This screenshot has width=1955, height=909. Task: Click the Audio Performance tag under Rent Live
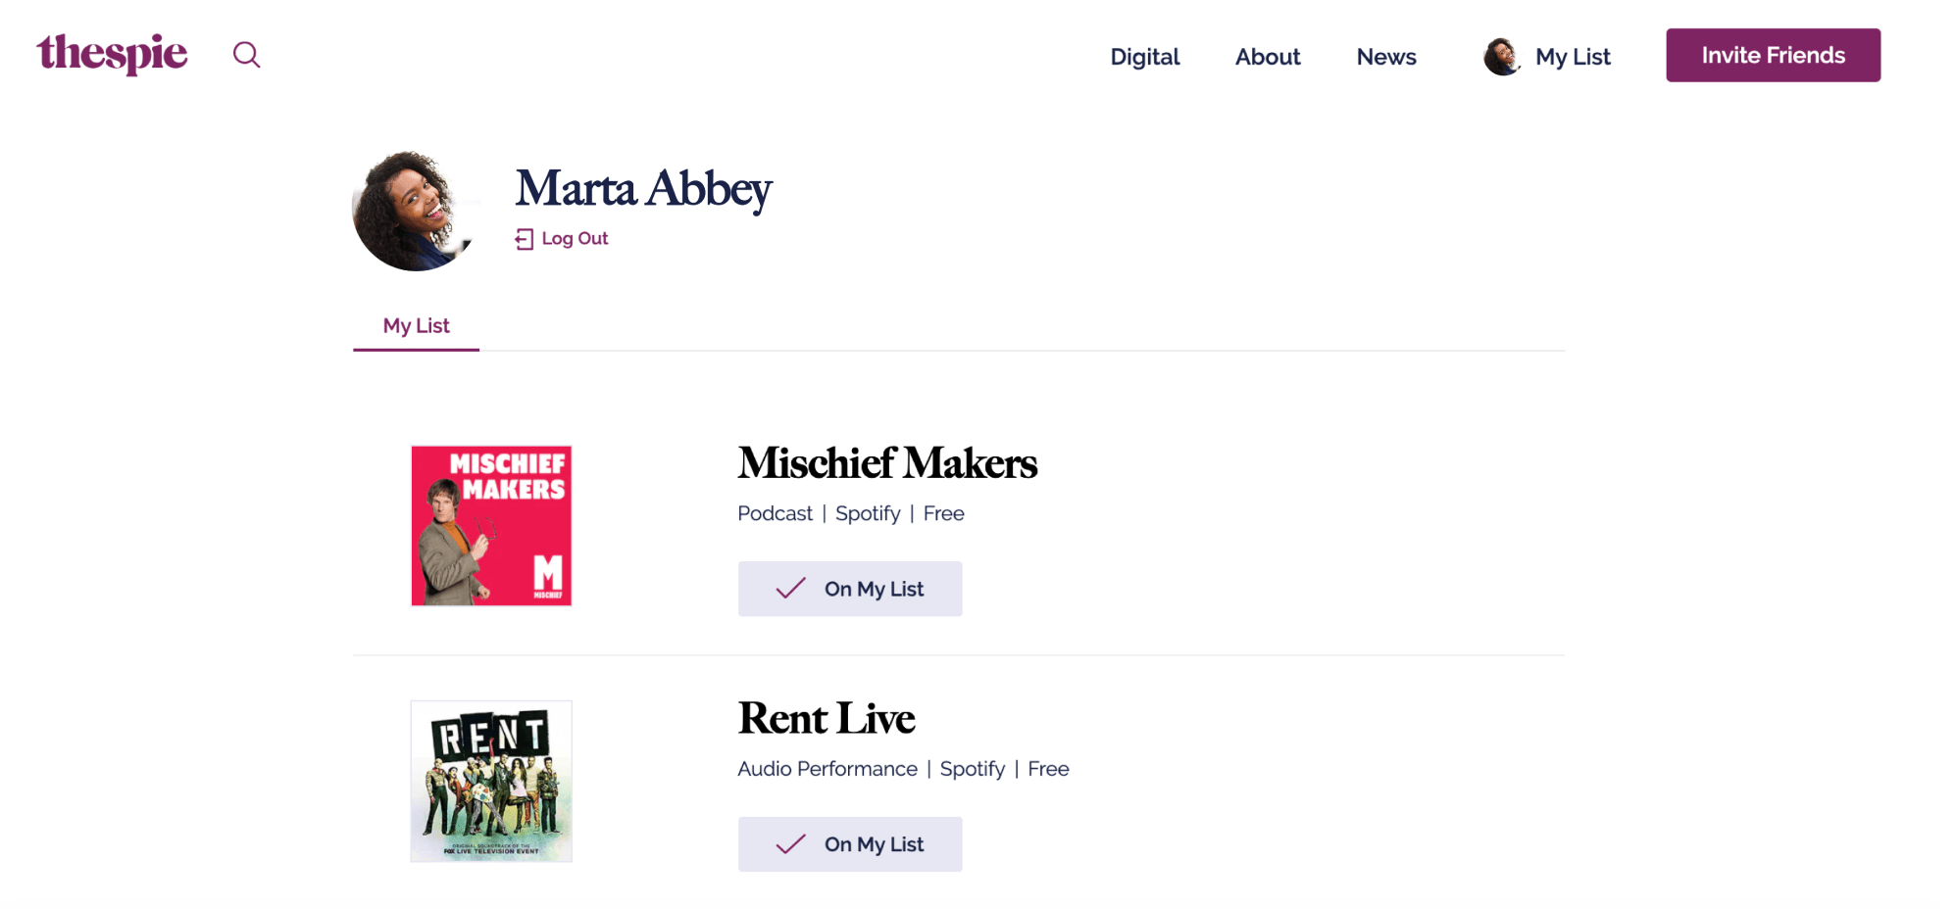pyautogui.click(x=827, y=769)
